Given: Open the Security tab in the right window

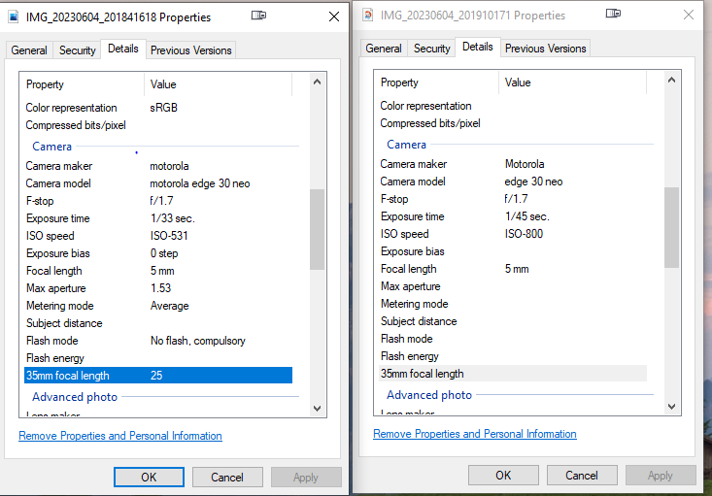Looking at the screenshot, I should pos(432,49).
